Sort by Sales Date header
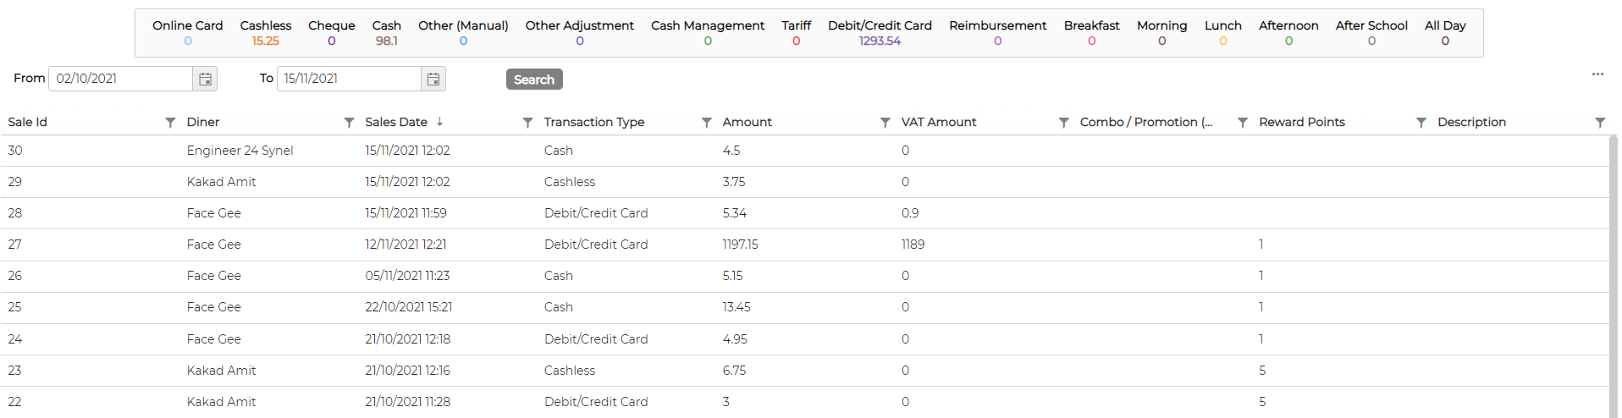 click(396, 122)
